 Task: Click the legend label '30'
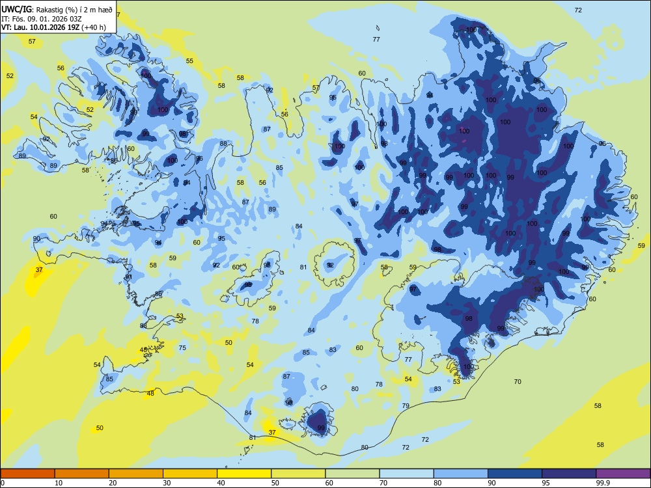click(x=167, y=483)
